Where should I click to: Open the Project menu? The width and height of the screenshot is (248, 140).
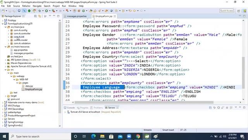56,6
